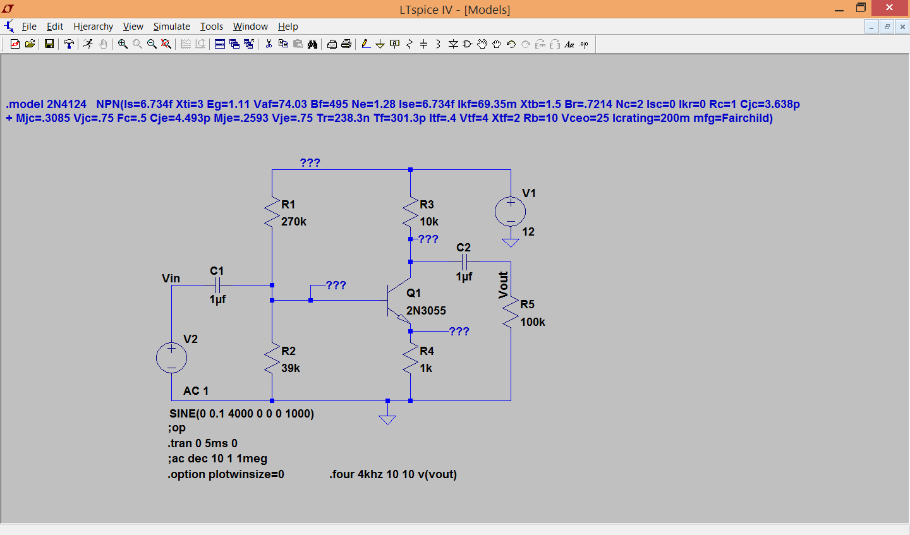The width and height of the screenshot is (910, 535).
Task: Click the Zoom In magnifier icon
Action: [x=123, y=44]
